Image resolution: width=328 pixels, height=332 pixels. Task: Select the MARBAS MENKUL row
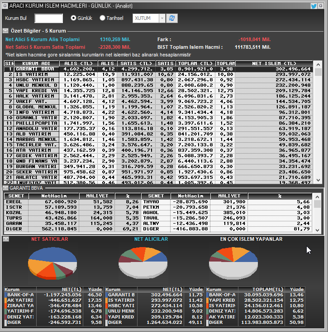pos(158,140)
